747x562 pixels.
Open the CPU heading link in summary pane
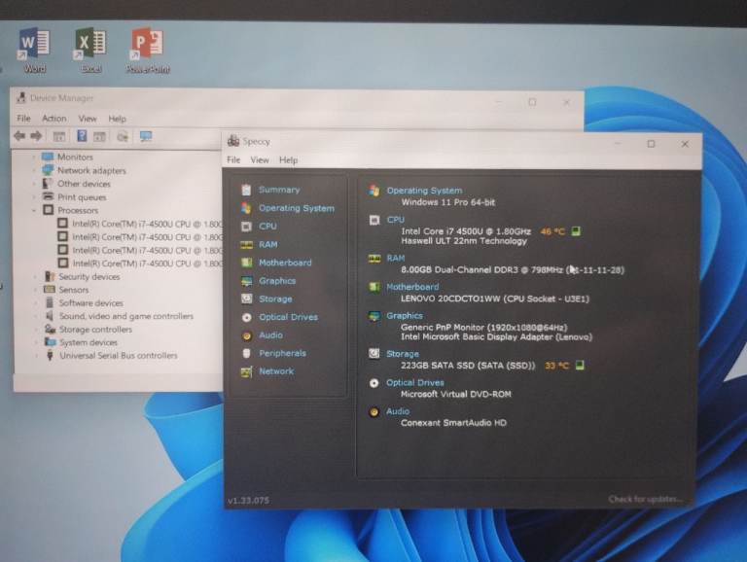click(396, 220)
